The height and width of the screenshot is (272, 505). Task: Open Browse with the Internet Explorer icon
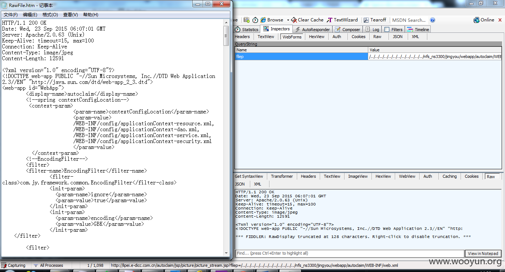tap(272, 20)
